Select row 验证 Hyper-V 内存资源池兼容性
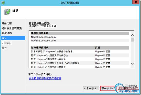Image resolution: width=141 pixels, height=95 pixels. tap(80, 67)
